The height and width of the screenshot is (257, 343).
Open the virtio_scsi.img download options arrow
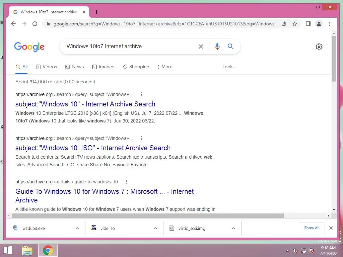pos(233,228)
